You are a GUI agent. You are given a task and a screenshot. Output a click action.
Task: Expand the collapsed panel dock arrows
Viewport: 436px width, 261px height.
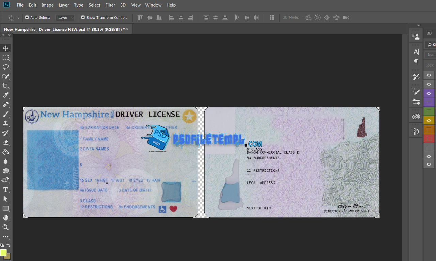pos(419,26)
